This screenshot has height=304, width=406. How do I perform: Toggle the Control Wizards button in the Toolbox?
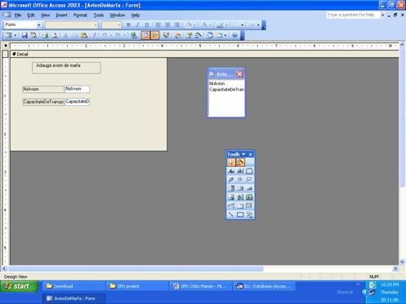(240, 162)
